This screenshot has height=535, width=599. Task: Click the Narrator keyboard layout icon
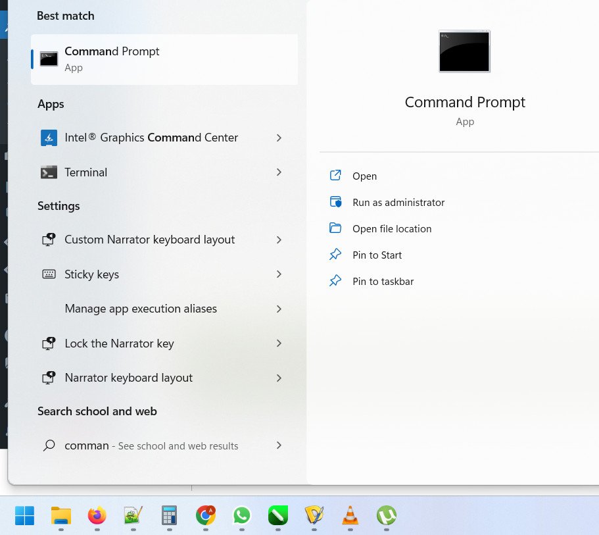[x=49, y=378]
